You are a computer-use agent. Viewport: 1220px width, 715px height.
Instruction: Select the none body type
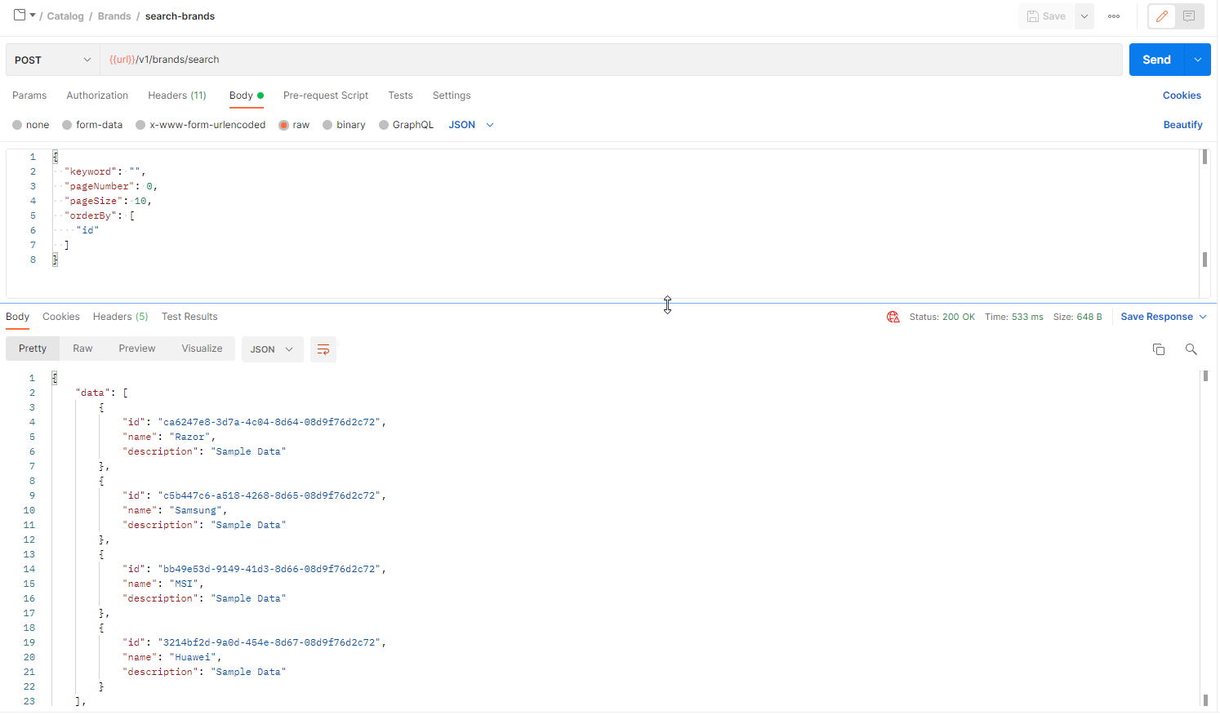pos(17,125)
